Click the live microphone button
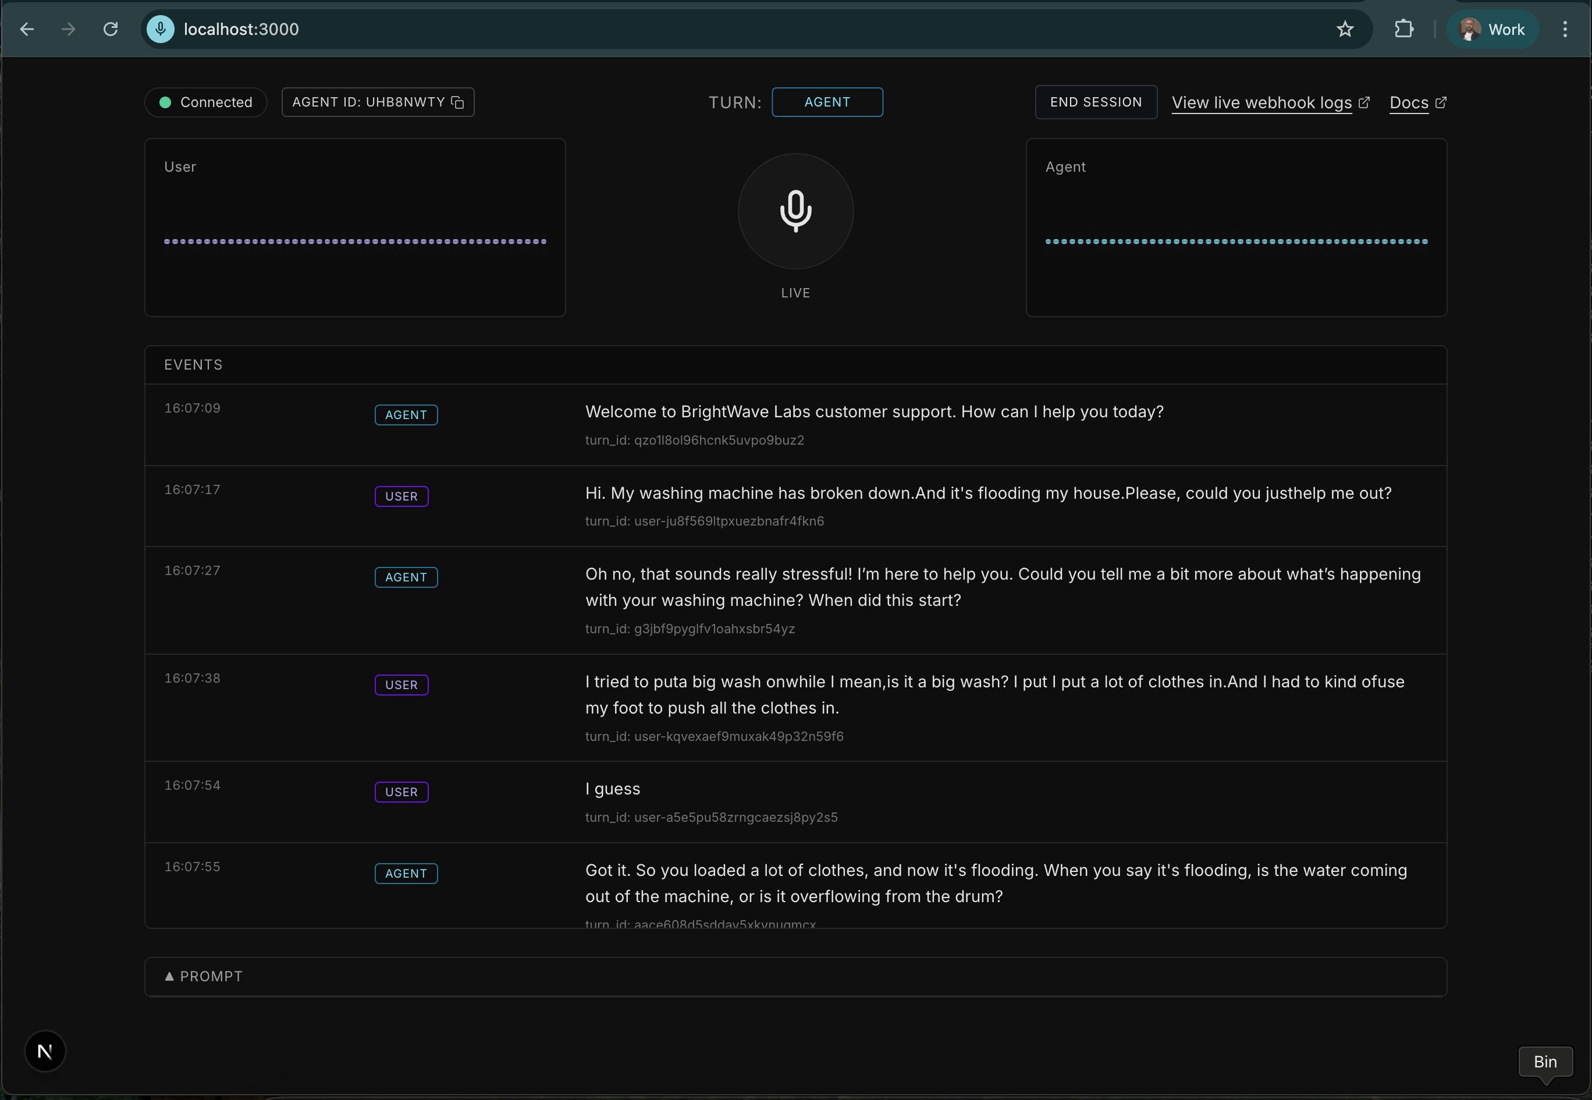 (795, 211)
